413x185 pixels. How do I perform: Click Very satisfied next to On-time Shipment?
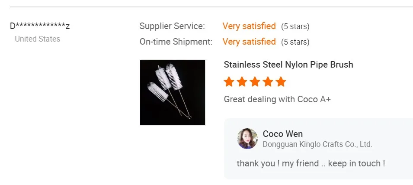coord(249,42)
